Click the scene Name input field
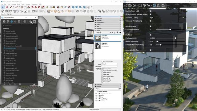Image resolution: width=197 pixels, height=111 pixels. coord(109,64)
